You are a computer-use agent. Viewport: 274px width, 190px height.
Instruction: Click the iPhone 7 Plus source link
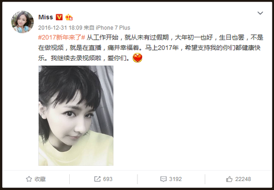[x=113, y=27]
